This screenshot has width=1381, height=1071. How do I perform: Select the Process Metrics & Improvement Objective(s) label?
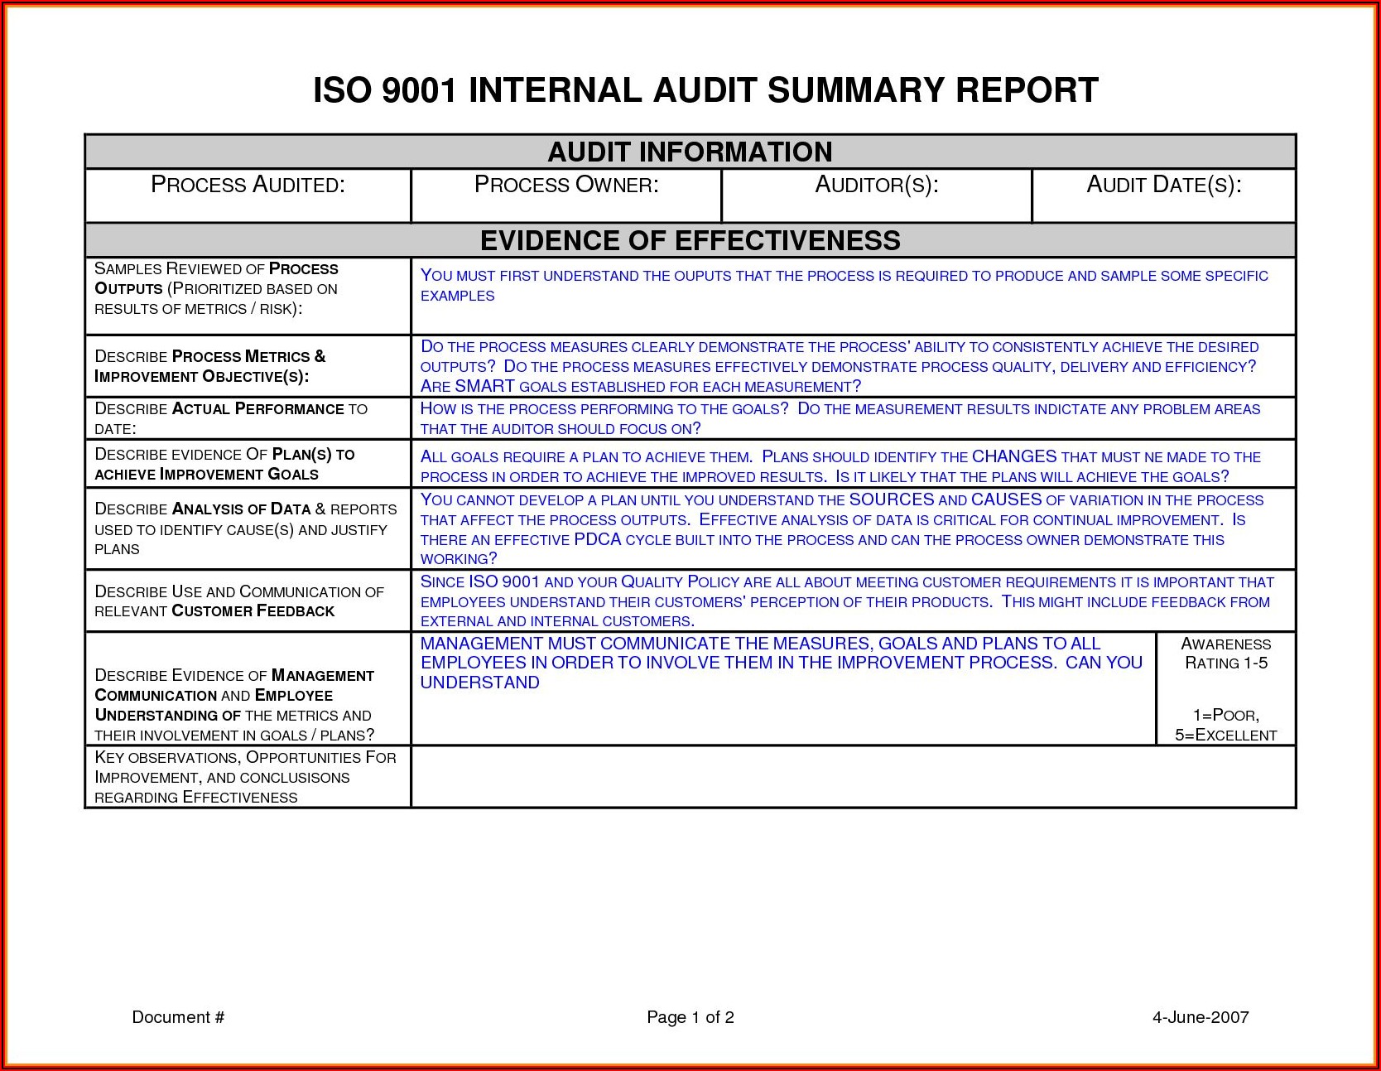(x=210, y=366)
